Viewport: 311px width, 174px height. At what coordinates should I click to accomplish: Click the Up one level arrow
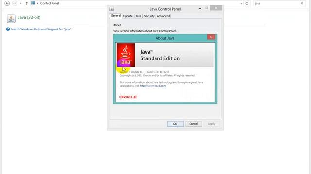26,3
